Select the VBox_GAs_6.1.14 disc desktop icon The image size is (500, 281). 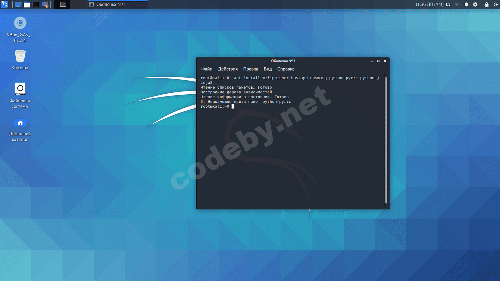[x=20, y=30]
